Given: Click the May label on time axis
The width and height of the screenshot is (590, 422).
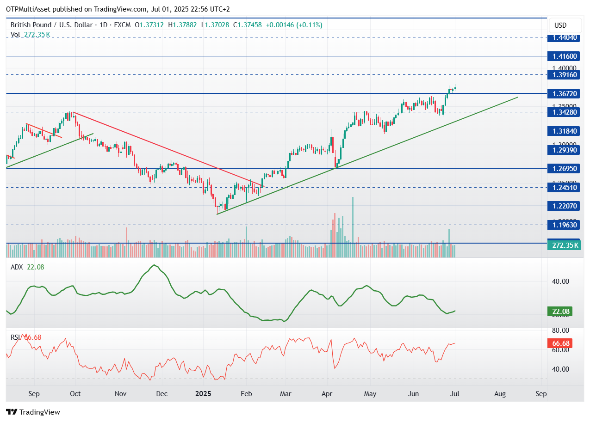Looking at the screenshot, I should click(370, 394).
